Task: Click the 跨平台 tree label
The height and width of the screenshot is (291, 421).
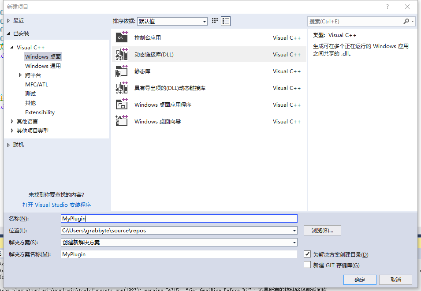Action: (33, 75)
